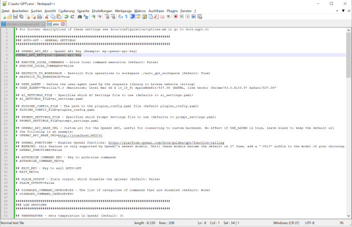Open the tab list dropdown arrow

pos(343,11)
